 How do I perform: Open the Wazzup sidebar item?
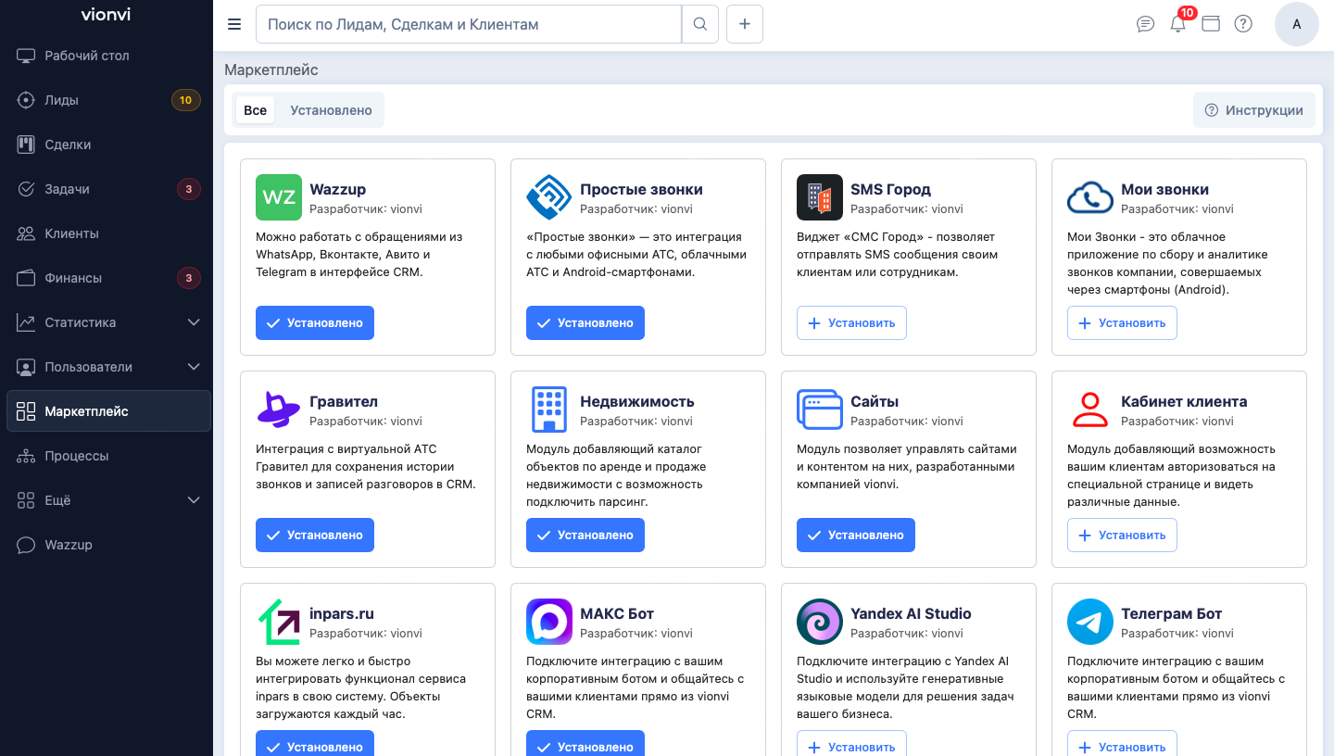pos(109,545)
